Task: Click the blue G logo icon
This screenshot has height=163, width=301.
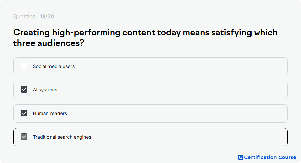Action: point(241,157)
